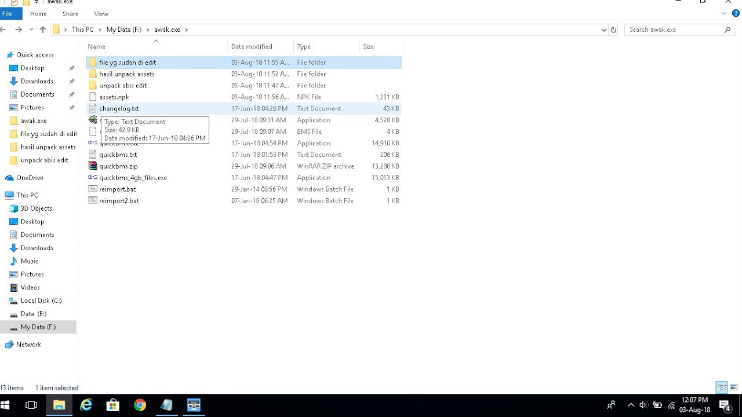Viewport: 742px width, 417px height.
Task: Open 'hasil unpack assets' in the navigation pane
Action: pos(48,147)
